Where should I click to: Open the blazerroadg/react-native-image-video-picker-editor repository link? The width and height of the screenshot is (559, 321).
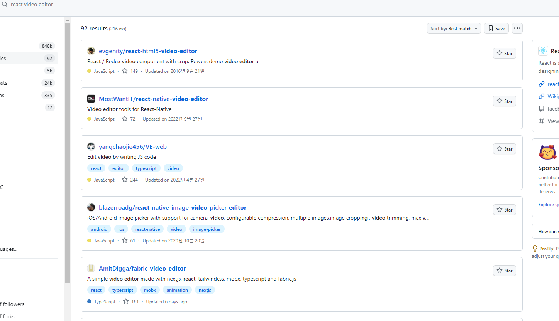pyautogui.click(x=173, y=207)
